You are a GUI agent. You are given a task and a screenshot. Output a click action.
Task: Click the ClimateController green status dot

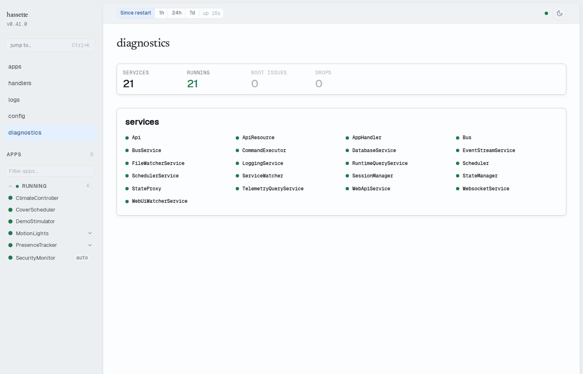pyautogui.click(x=10, y=198)
